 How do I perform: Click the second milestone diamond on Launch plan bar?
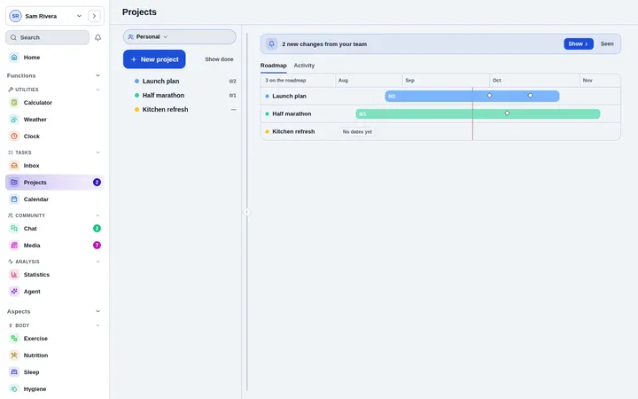click(530, 95)
